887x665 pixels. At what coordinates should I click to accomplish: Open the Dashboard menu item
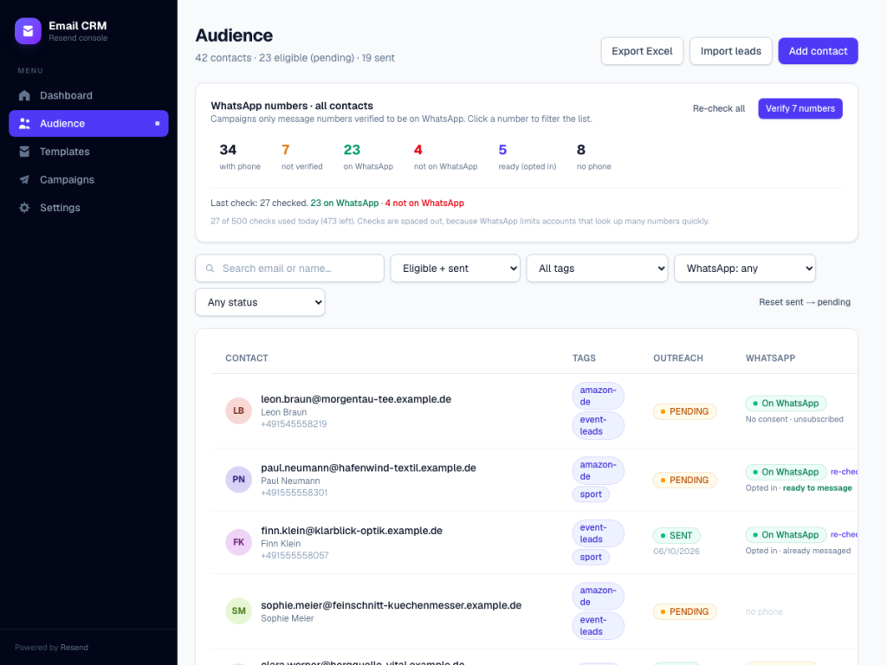[x=89, y=95]
